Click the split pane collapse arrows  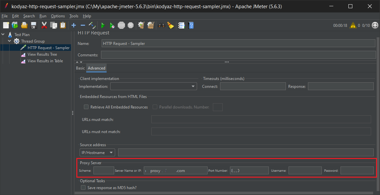pos(79,62)
